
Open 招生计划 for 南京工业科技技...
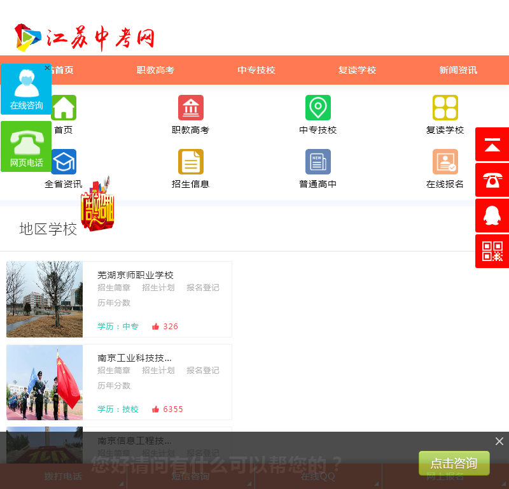click(158, 371)
